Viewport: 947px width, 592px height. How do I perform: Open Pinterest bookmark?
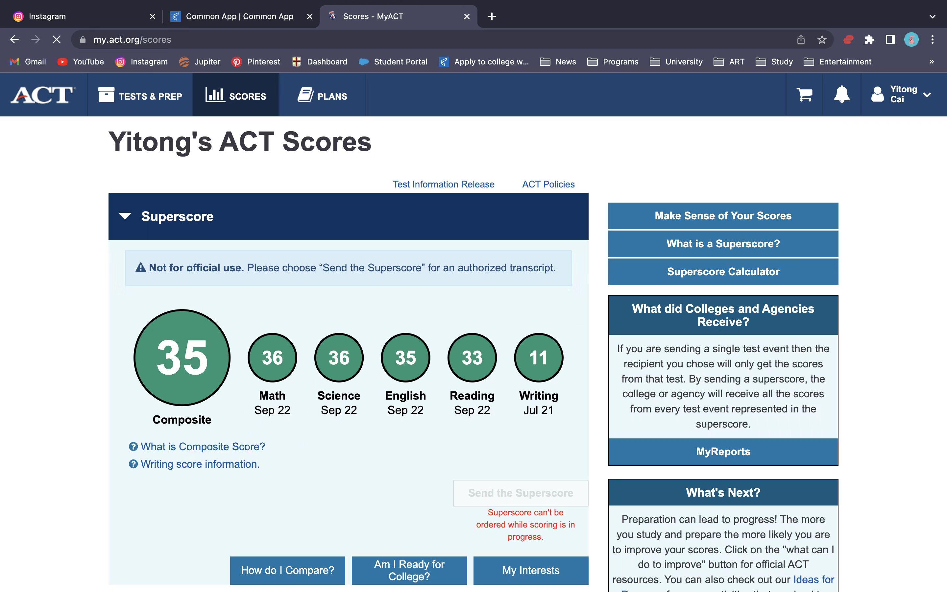tap(256, 62)
